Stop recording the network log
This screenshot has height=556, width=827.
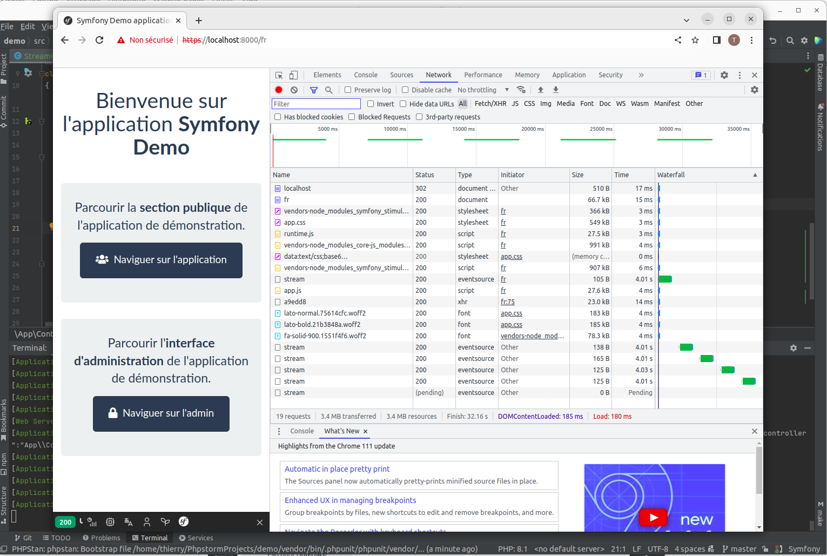(278, 90)
